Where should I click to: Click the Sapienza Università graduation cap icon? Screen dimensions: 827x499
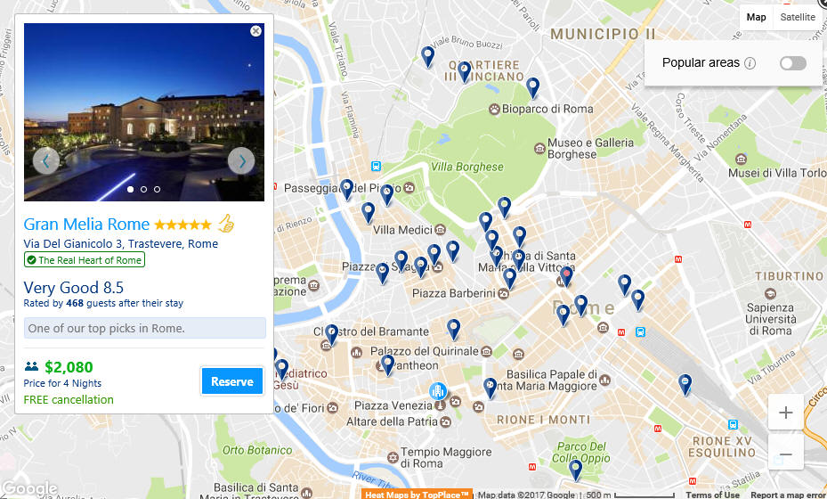coord(769,293)
